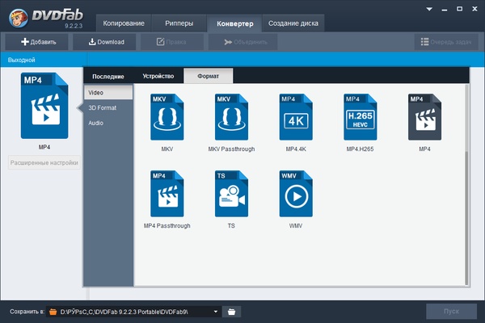Pick the TS format icon

pyautogui.click(x=232, y=194)
